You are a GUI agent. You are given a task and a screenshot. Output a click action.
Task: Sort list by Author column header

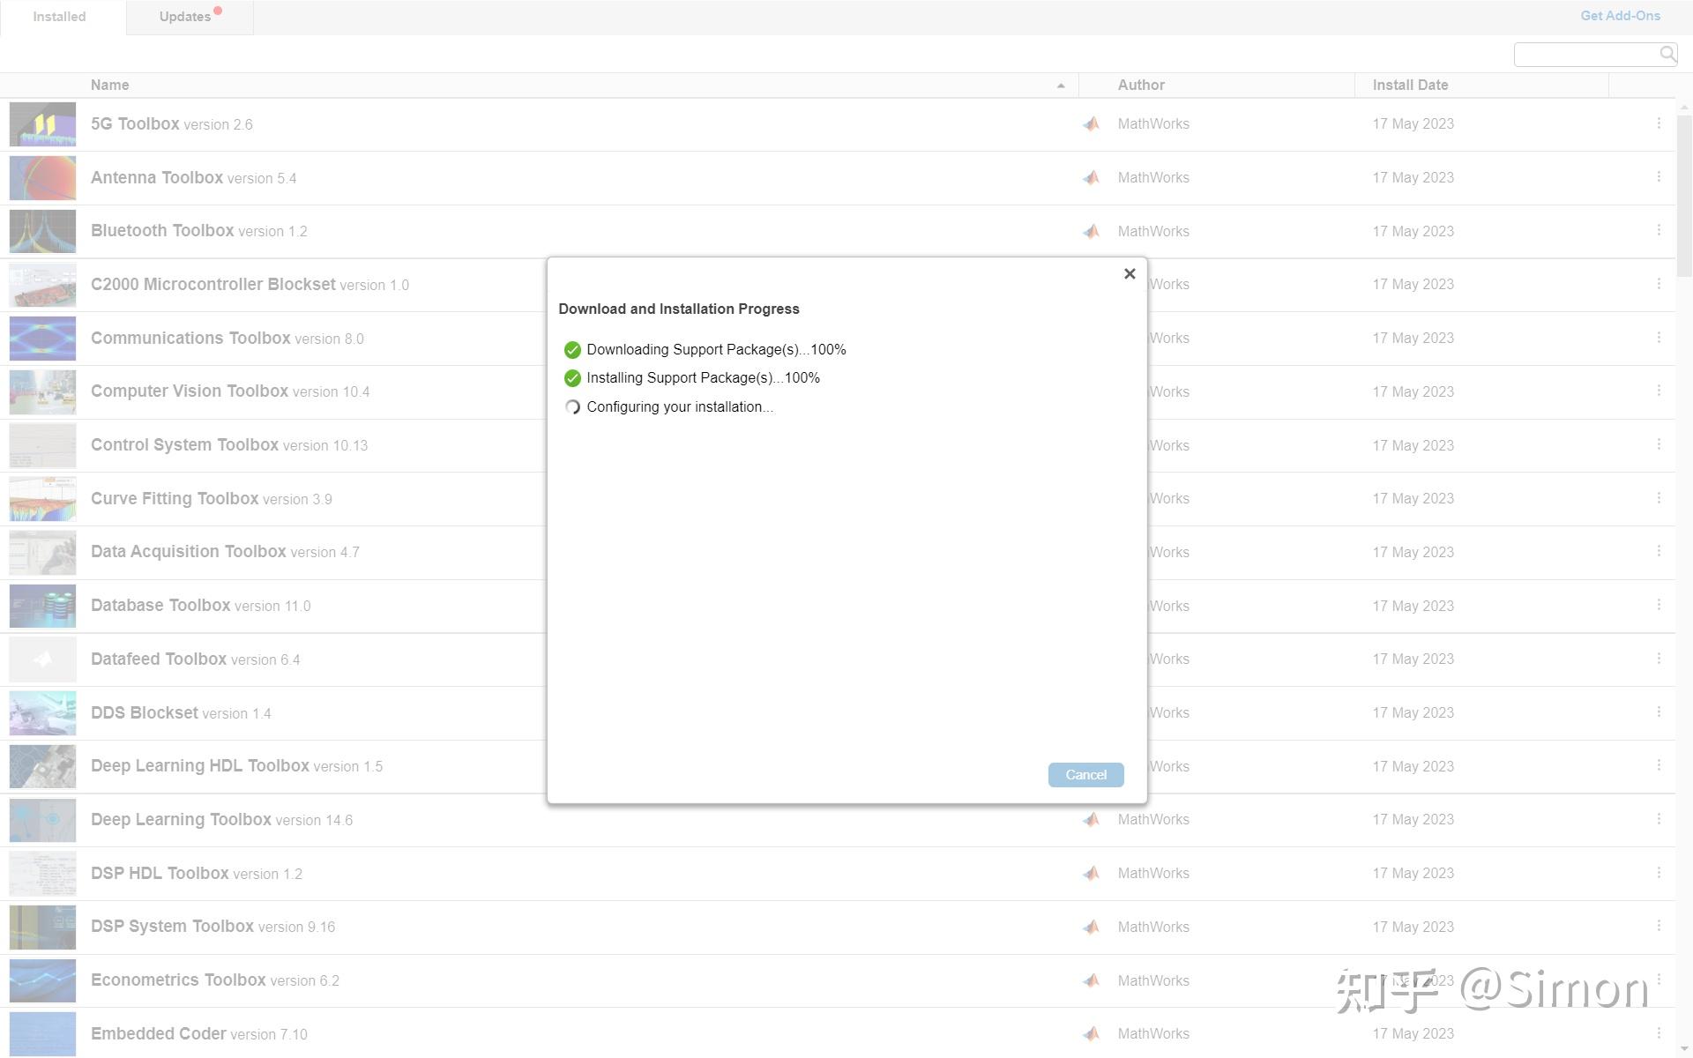(x=1141, y=86)
